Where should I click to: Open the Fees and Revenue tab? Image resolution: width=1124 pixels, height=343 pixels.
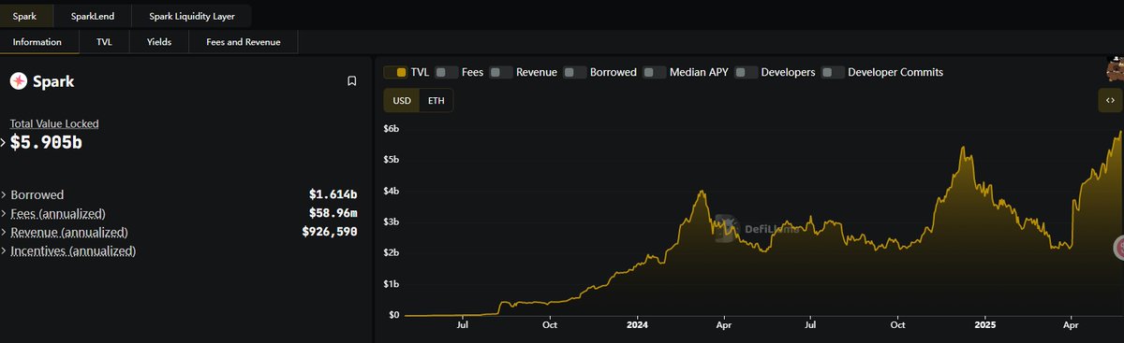click(244, 42)
